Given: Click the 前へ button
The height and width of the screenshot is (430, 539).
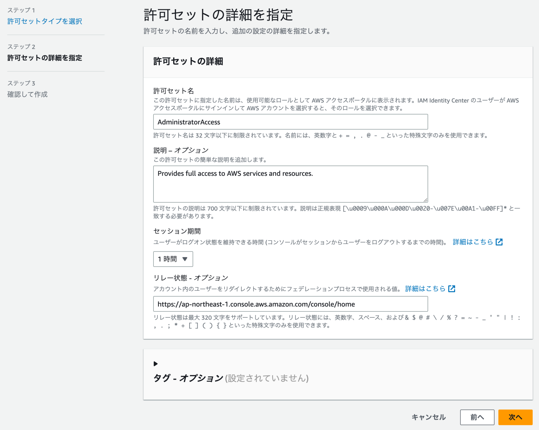Looking at the screenshot, I should [477, 417].
